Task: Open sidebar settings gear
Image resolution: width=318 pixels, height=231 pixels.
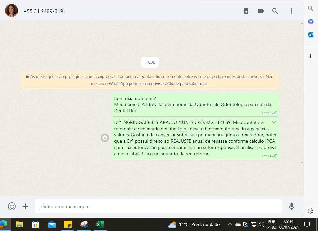Action: point(310,211)
